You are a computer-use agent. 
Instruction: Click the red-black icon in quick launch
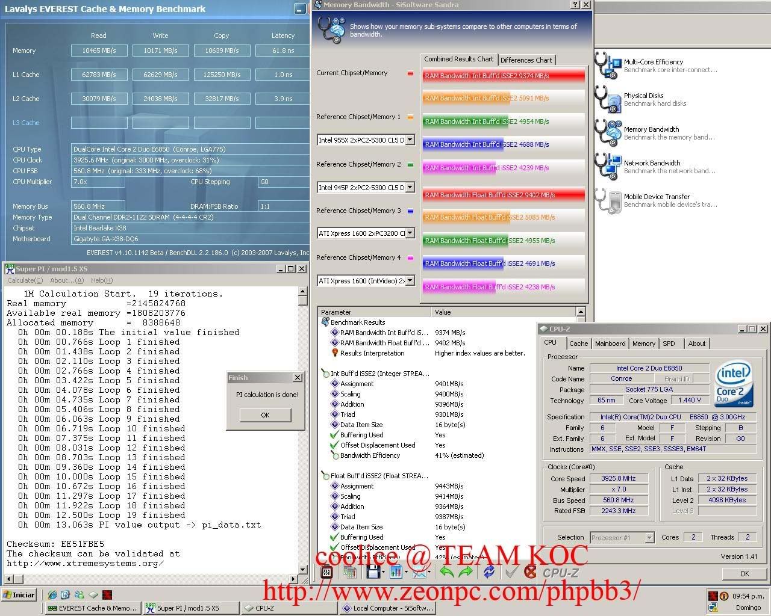[x=107, y=595]
